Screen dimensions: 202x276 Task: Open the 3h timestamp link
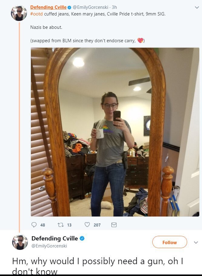point(114,7)
